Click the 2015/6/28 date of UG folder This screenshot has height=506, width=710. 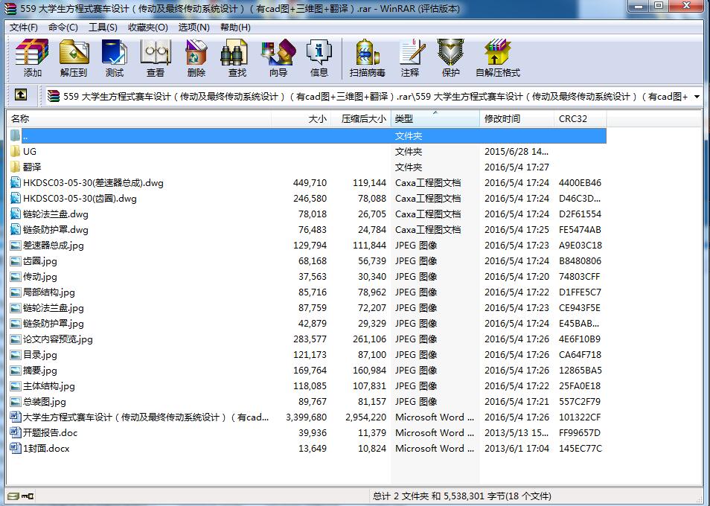point(516,151)
